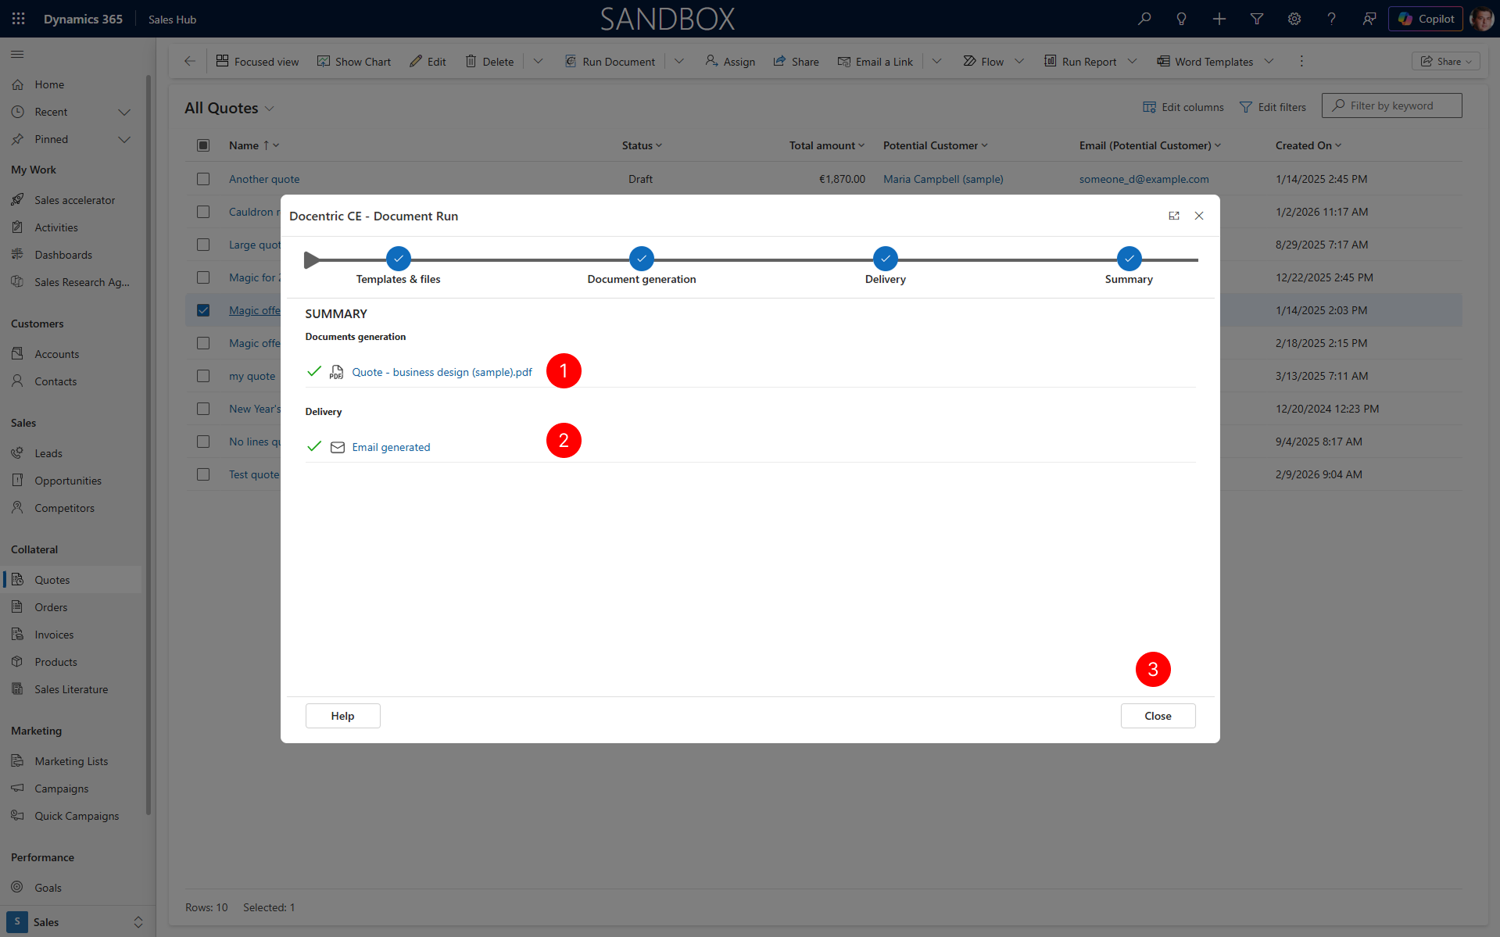The width and height of the screenshot is (1500, 937).
Task: Open the settings gear
Action: [1294, 19]
